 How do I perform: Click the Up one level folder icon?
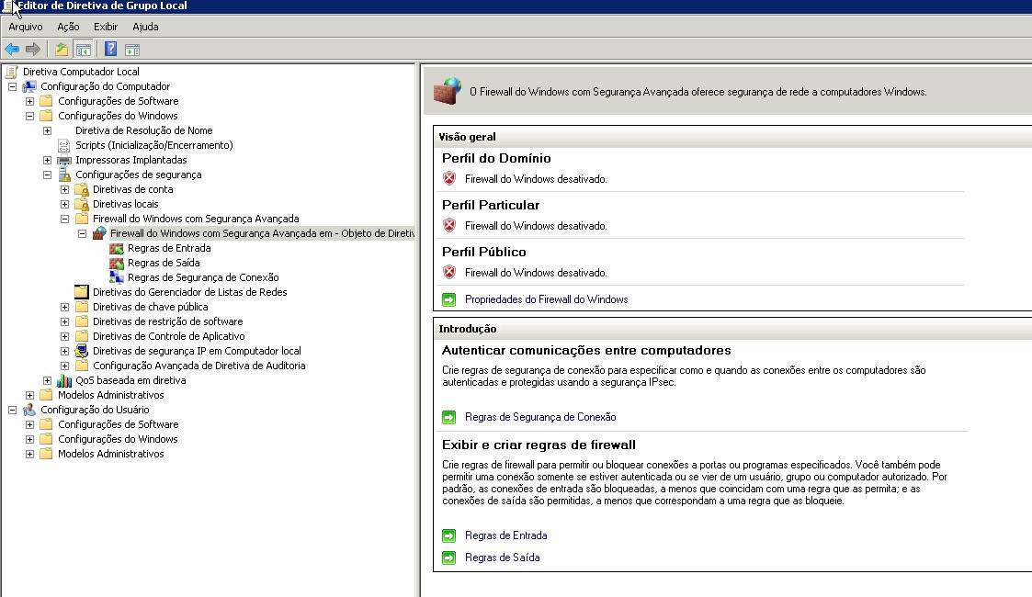[62, 50]
